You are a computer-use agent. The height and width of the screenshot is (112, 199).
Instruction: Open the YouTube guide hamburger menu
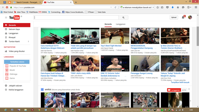(6, 17)
